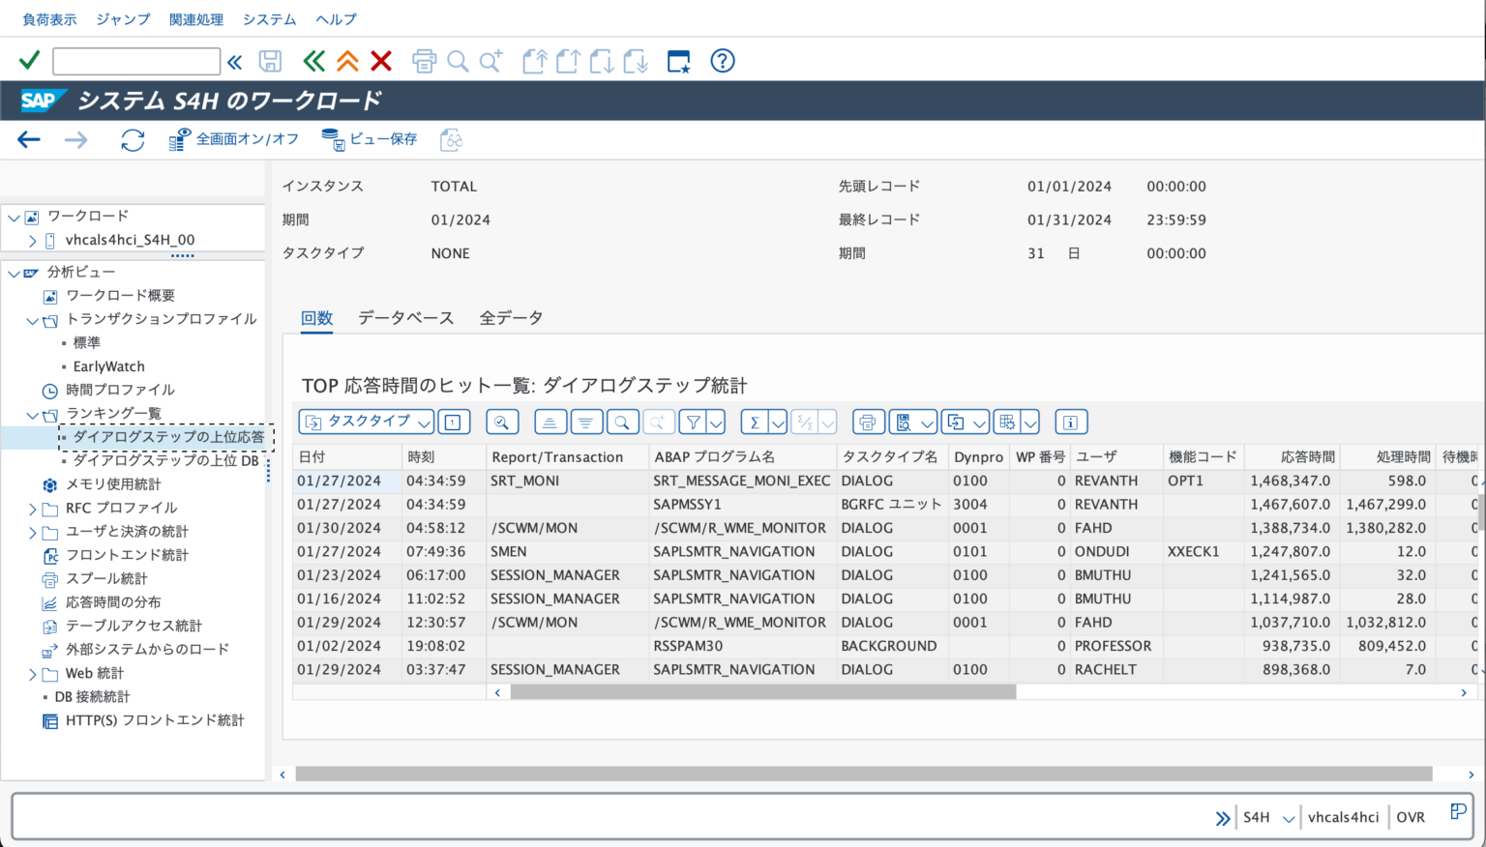Image resolution: width=1486 pixels, height=847 pixels.
Task: Open the システム menu in the menu bar
Action: click(x=268, y=18)
